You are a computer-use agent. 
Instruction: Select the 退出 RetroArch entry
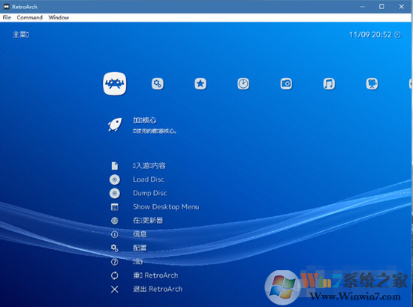tap(158, 289)
